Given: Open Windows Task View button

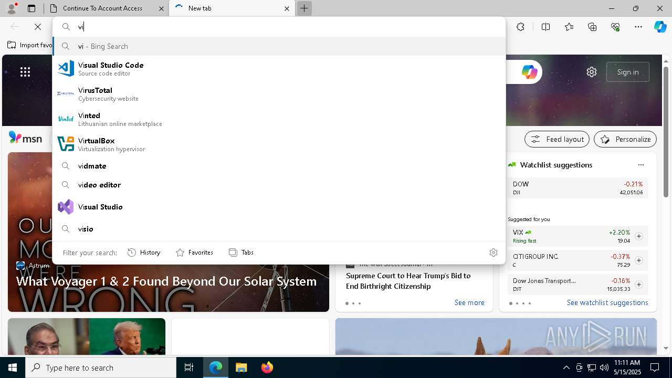Looking at the screenshot, I should [x=189, y=367].
